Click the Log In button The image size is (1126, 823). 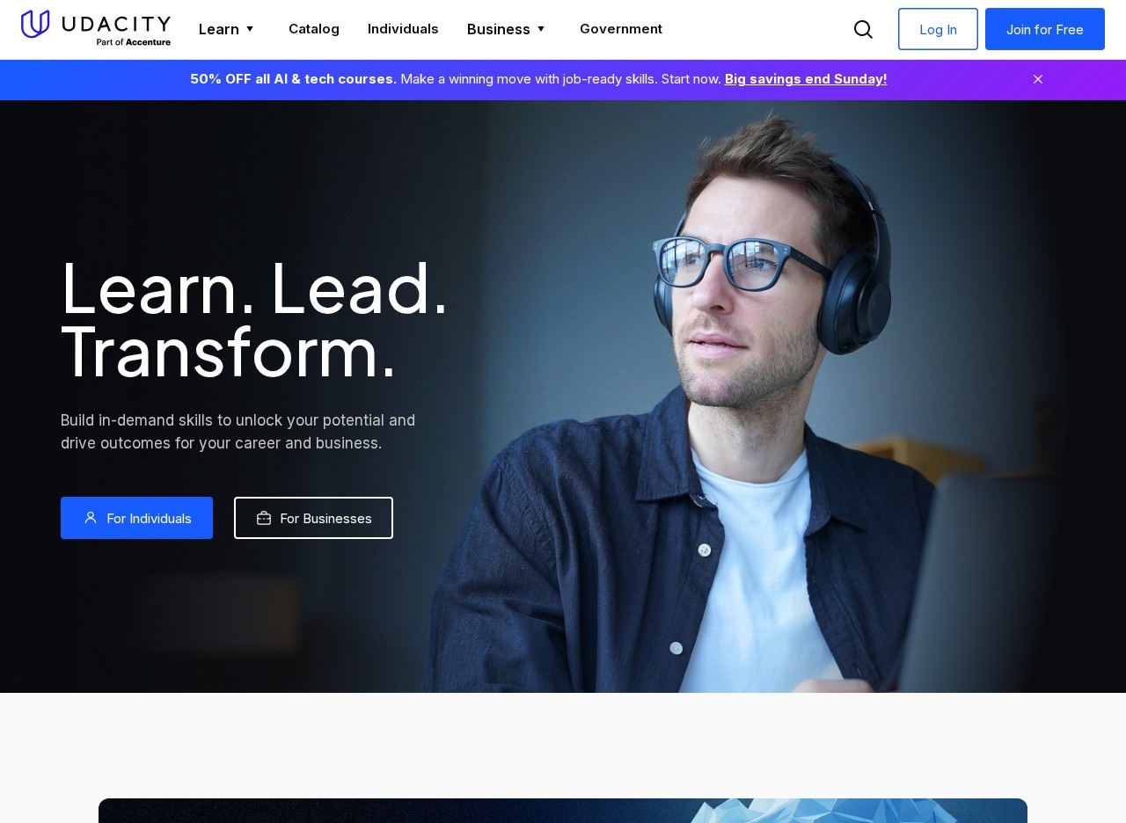[x=937, y=29]
